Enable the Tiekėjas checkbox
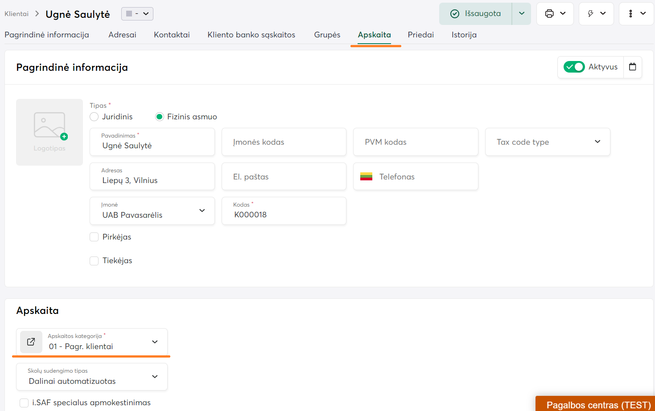Screen dimensions: 655x411 click(x=94, y=260)
